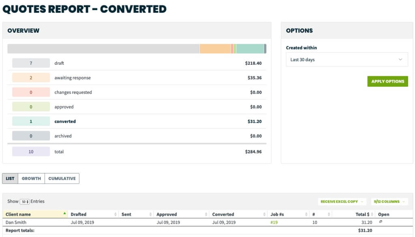Click the gray draft segment of overview bar
Viewport: 415px width, 237px height.
pos(103,49)
